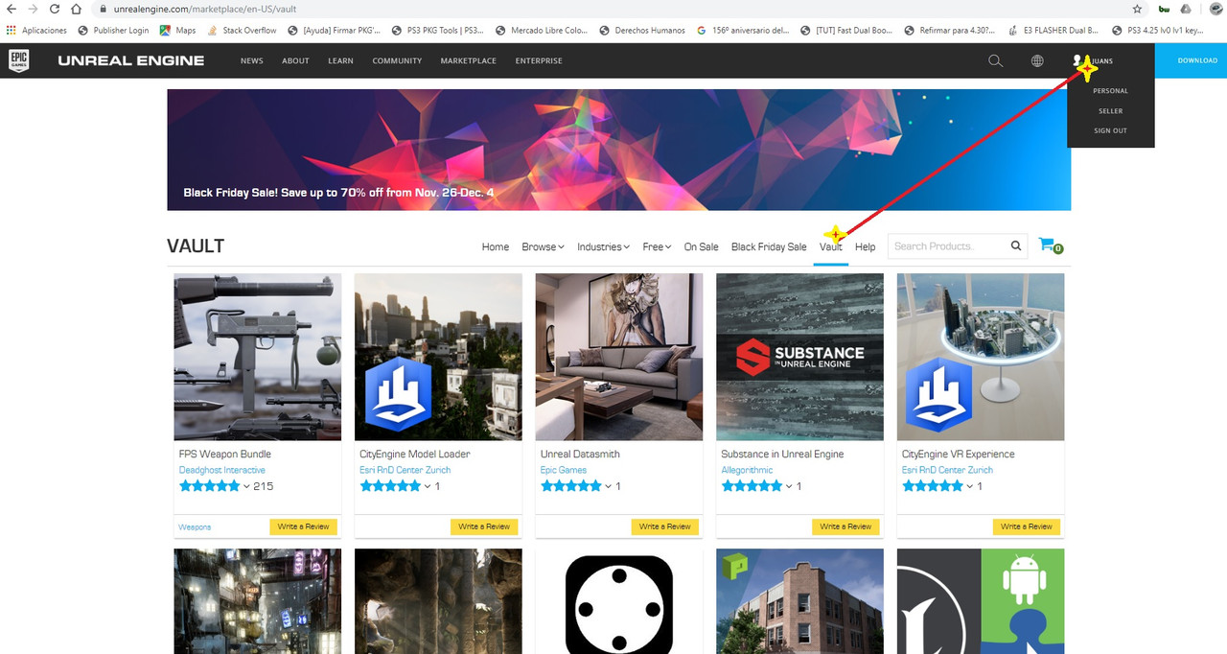Open the COMMUNITY nav item
1227x654 pixels.
pos(397,60)
